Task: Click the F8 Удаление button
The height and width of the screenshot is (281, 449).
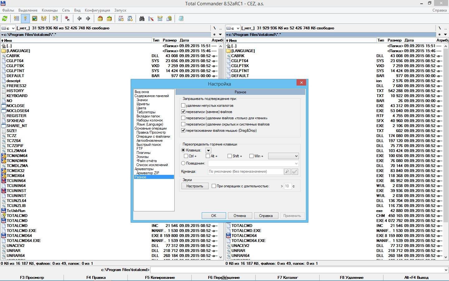Action: 351,278
